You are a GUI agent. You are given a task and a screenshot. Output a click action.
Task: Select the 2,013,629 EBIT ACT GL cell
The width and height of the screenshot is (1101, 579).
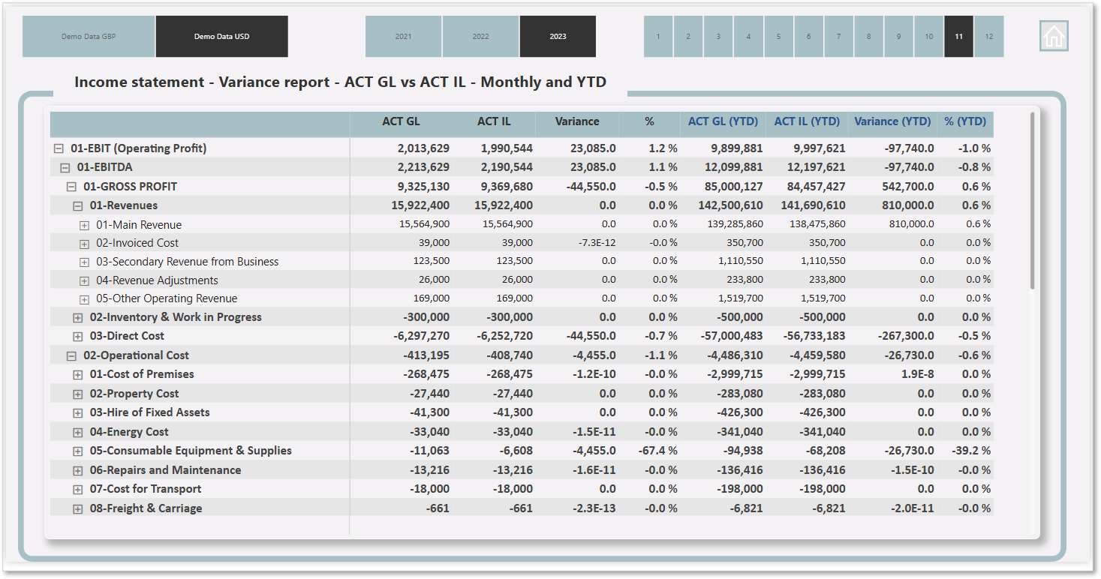pyautogui.click(x=423, y=148)
